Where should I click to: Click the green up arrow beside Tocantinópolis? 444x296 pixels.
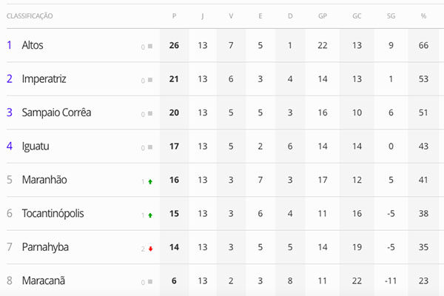coord(150,215)
